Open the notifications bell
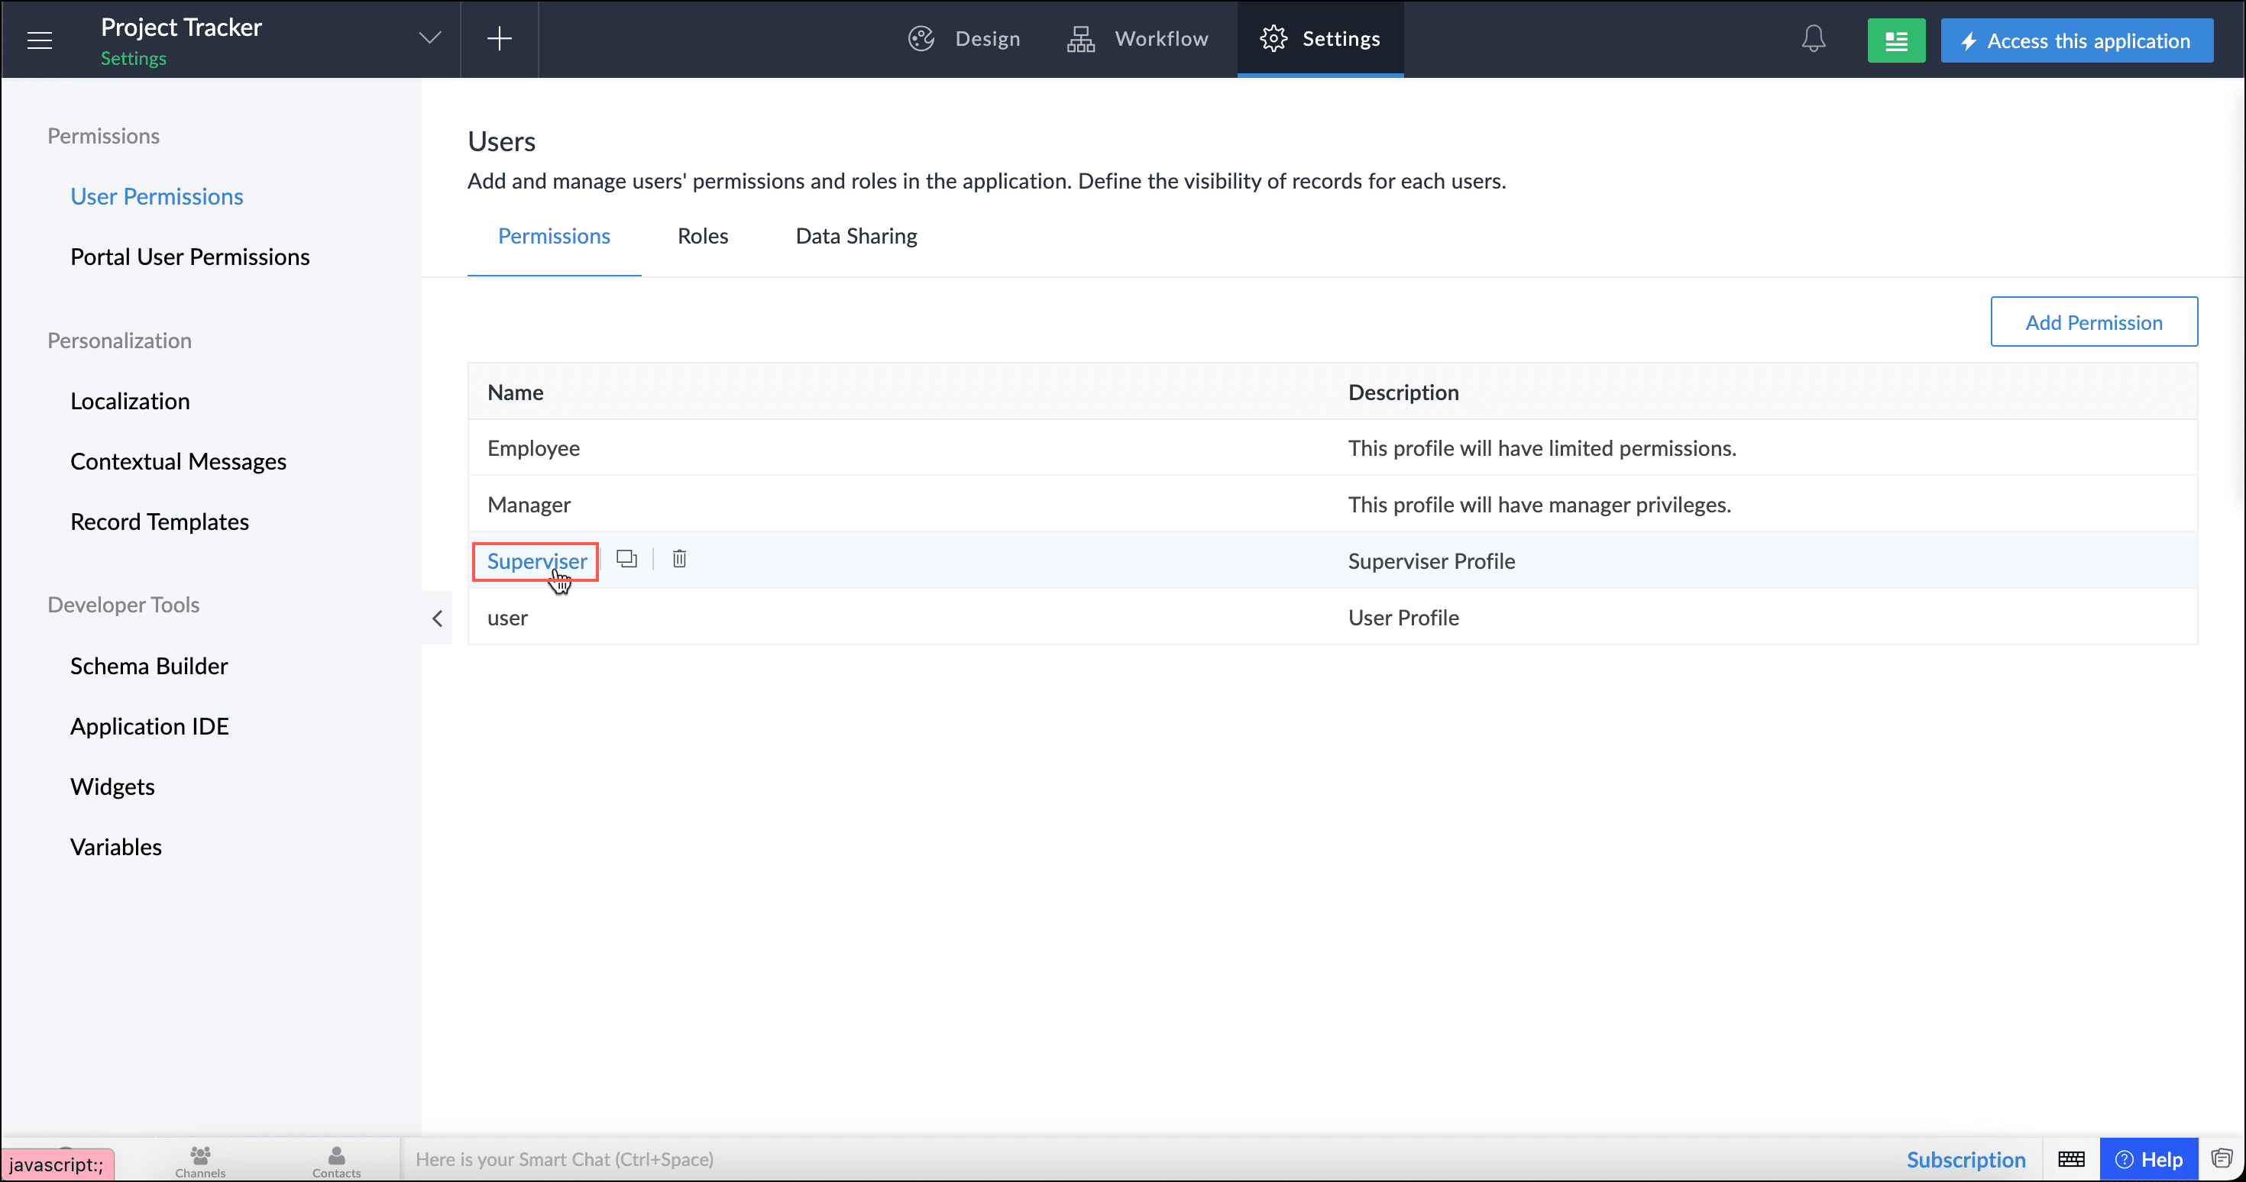2246x1182 pixels. [1813, 38]
